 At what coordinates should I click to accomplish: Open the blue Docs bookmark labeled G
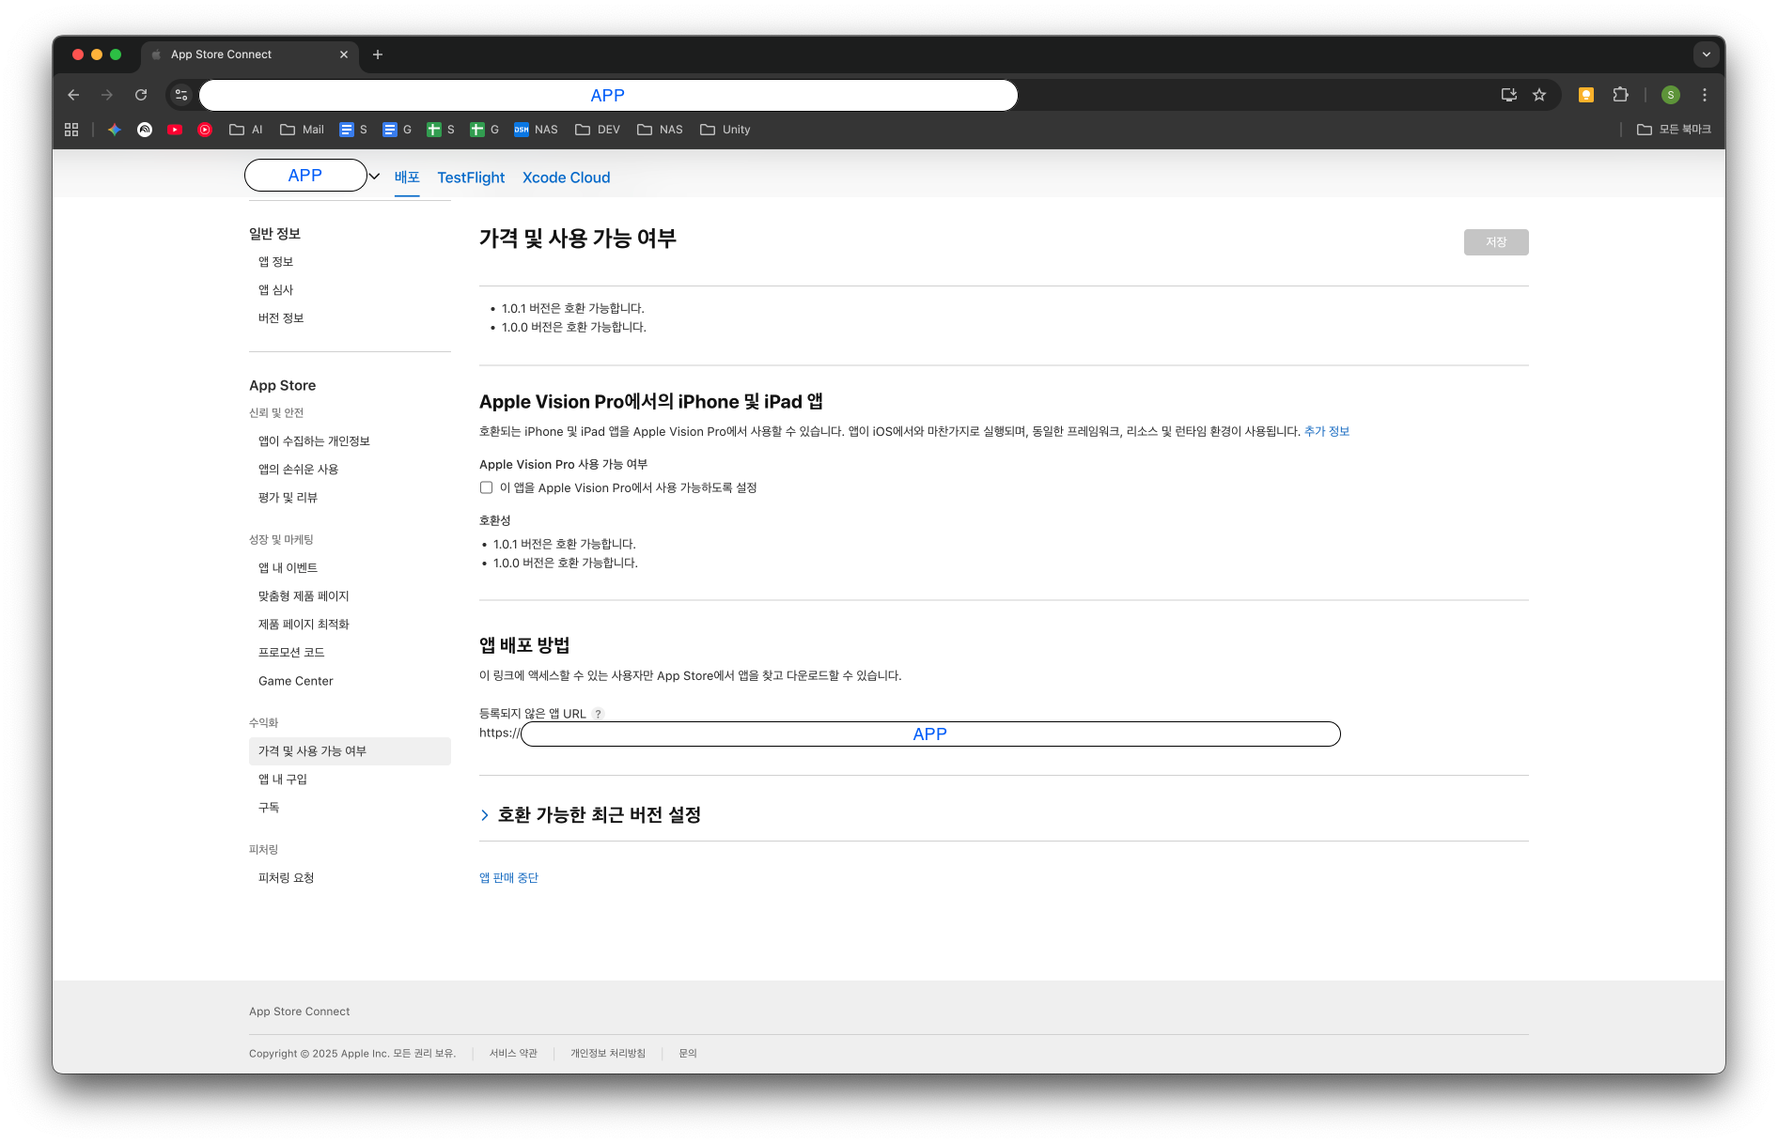(x=397, y=130)
